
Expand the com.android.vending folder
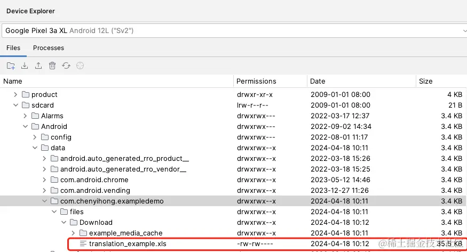point(44,191)
